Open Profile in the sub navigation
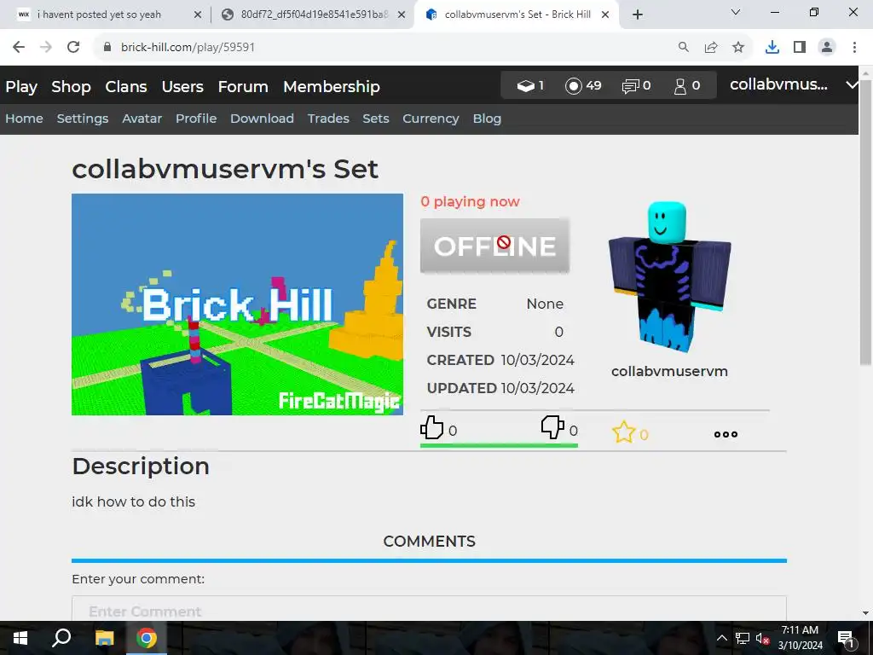The width and height of the screenshot is (873, 655). (x=196, y=119)
